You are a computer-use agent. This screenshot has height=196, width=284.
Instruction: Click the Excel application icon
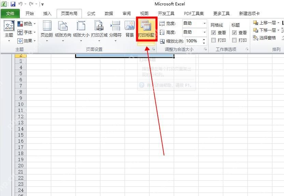(x=4, y=4)
